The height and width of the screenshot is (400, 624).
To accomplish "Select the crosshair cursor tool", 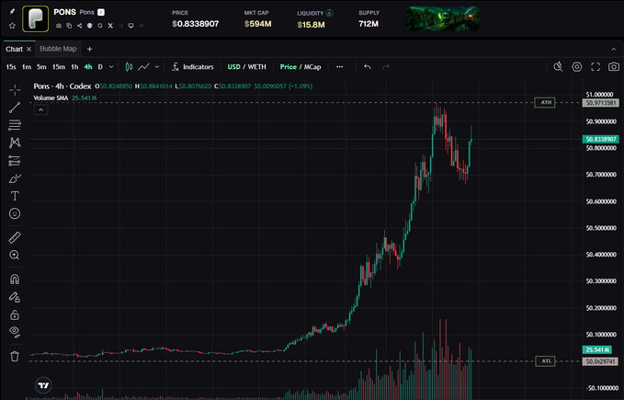I will [15, 90].
